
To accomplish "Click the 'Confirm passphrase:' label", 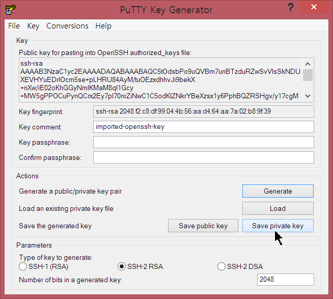I will pos(50,158).
